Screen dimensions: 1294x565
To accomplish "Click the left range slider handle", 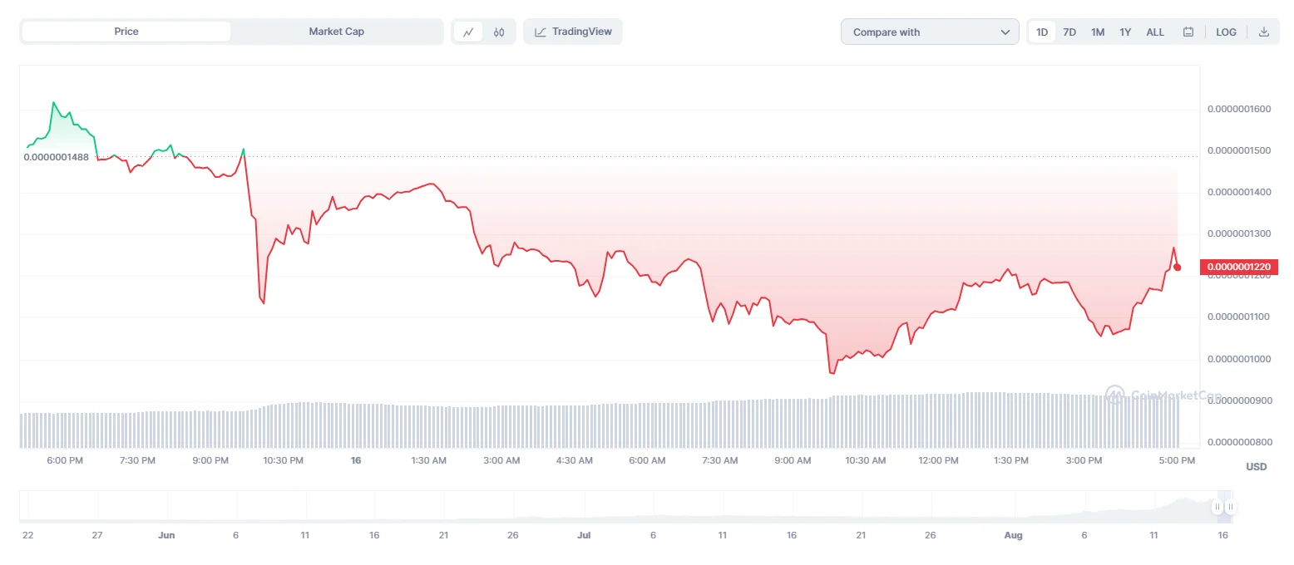I will coord(1217,507).
